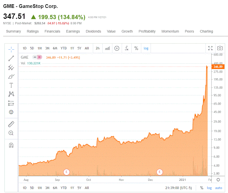
Task: Set top range to 6M
Action: tap(55, 48)
